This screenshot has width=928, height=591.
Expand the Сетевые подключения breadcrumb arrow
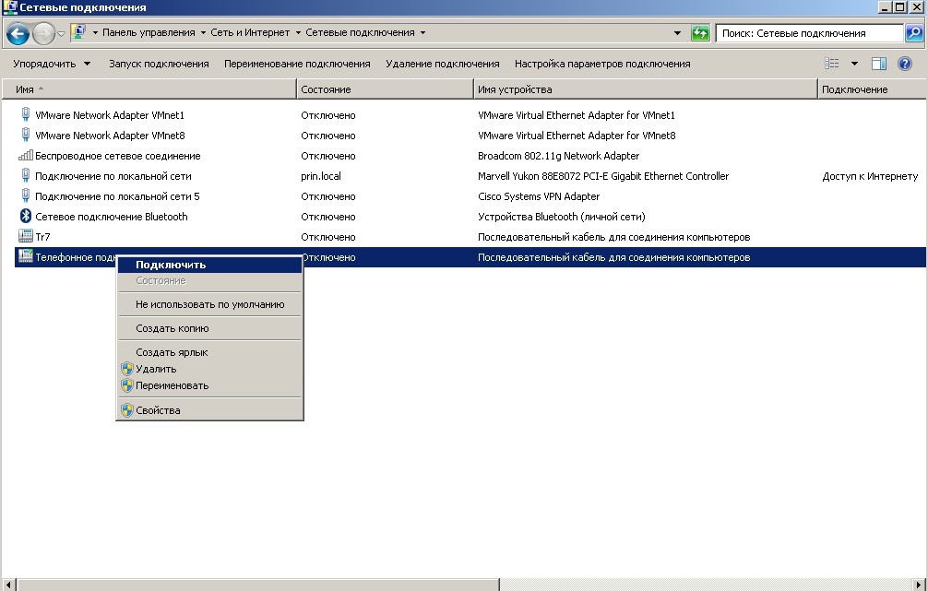coord(422,32)
